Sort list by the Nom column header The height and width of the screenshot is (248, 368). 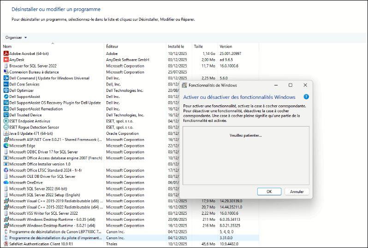pyautogui.click(x=7, y=47)
